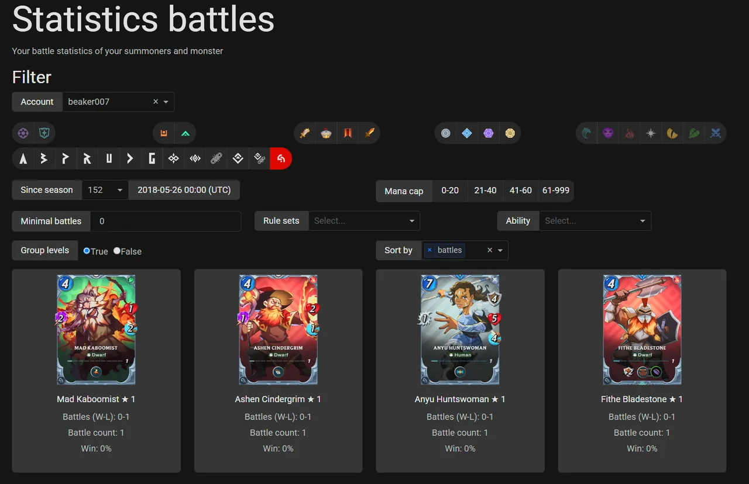Expand the Rule sets select dropdown

tap(364, 221)
